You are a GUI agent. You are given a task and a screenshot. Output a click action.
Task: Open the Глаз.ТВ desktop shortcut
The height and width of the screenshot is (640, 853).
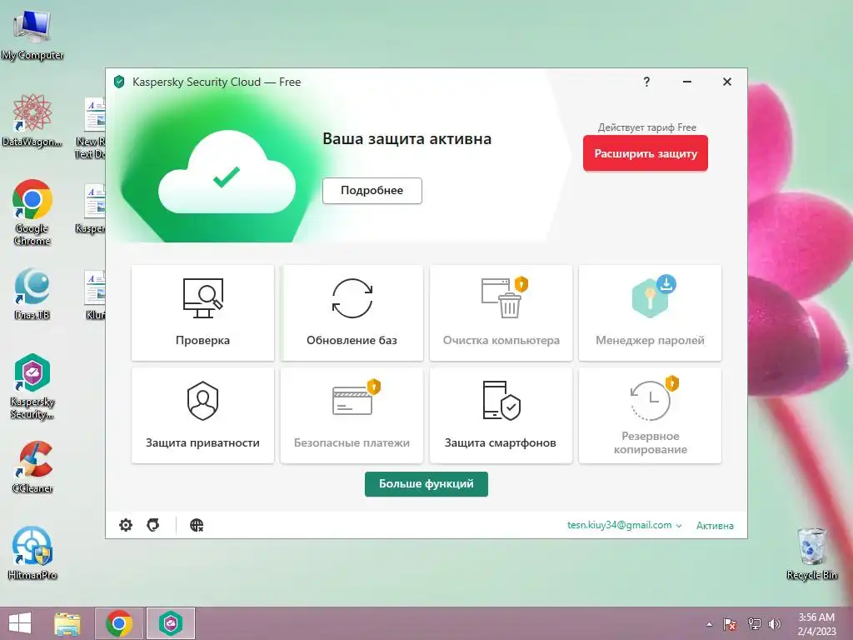pos(32,294)
